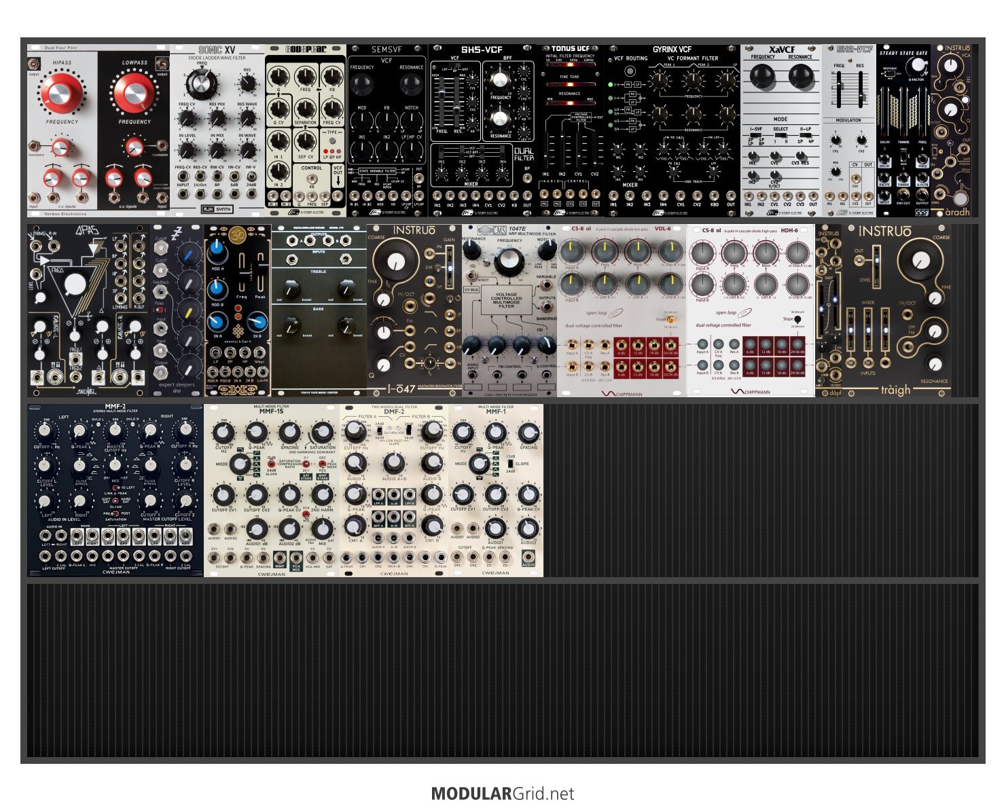The image size is (1006, 808).
Task: Click the large FREQUENCY knob on 1047E
Action: click(509, 261)
